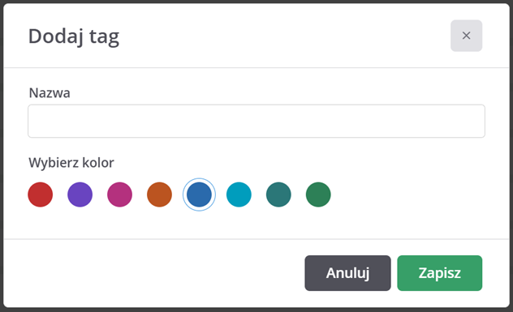Set tag color to the first swatch
The width and height of the screenshot is (513, 312).
pos(41,194)
